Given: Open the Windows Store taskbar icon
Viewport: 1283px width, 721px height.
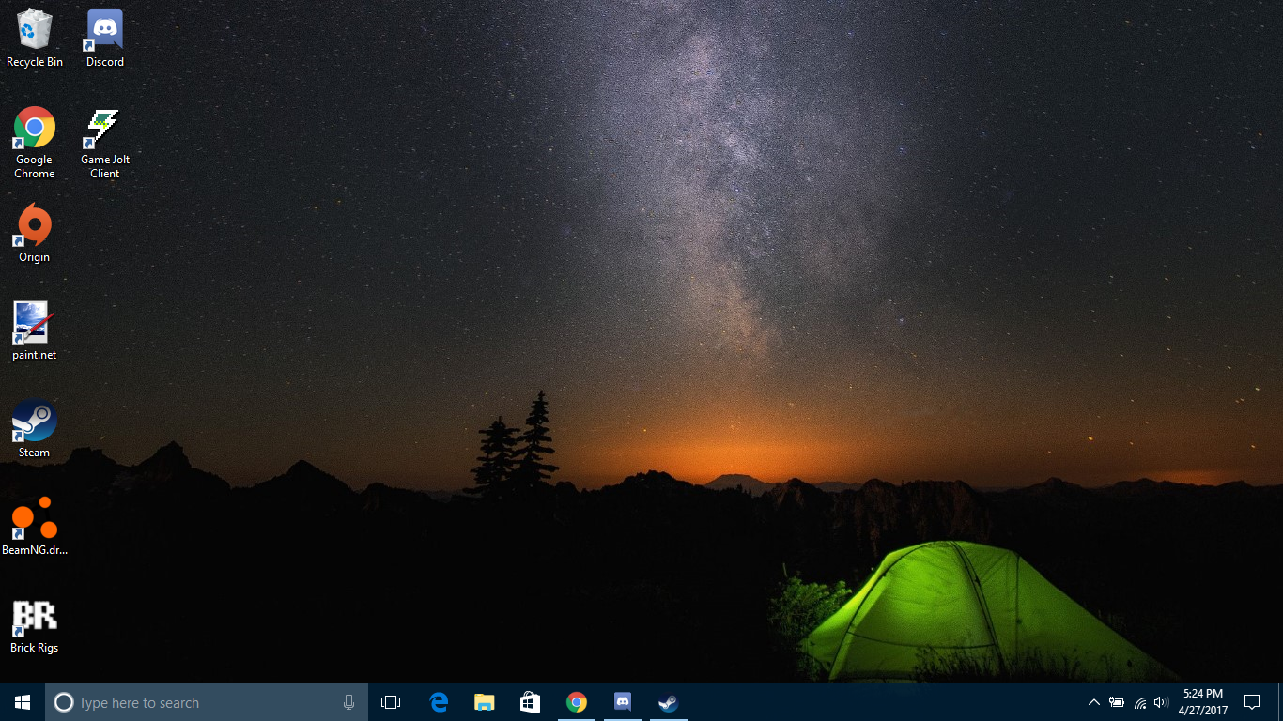Looking at the screenshot, I should coord(531,702).
